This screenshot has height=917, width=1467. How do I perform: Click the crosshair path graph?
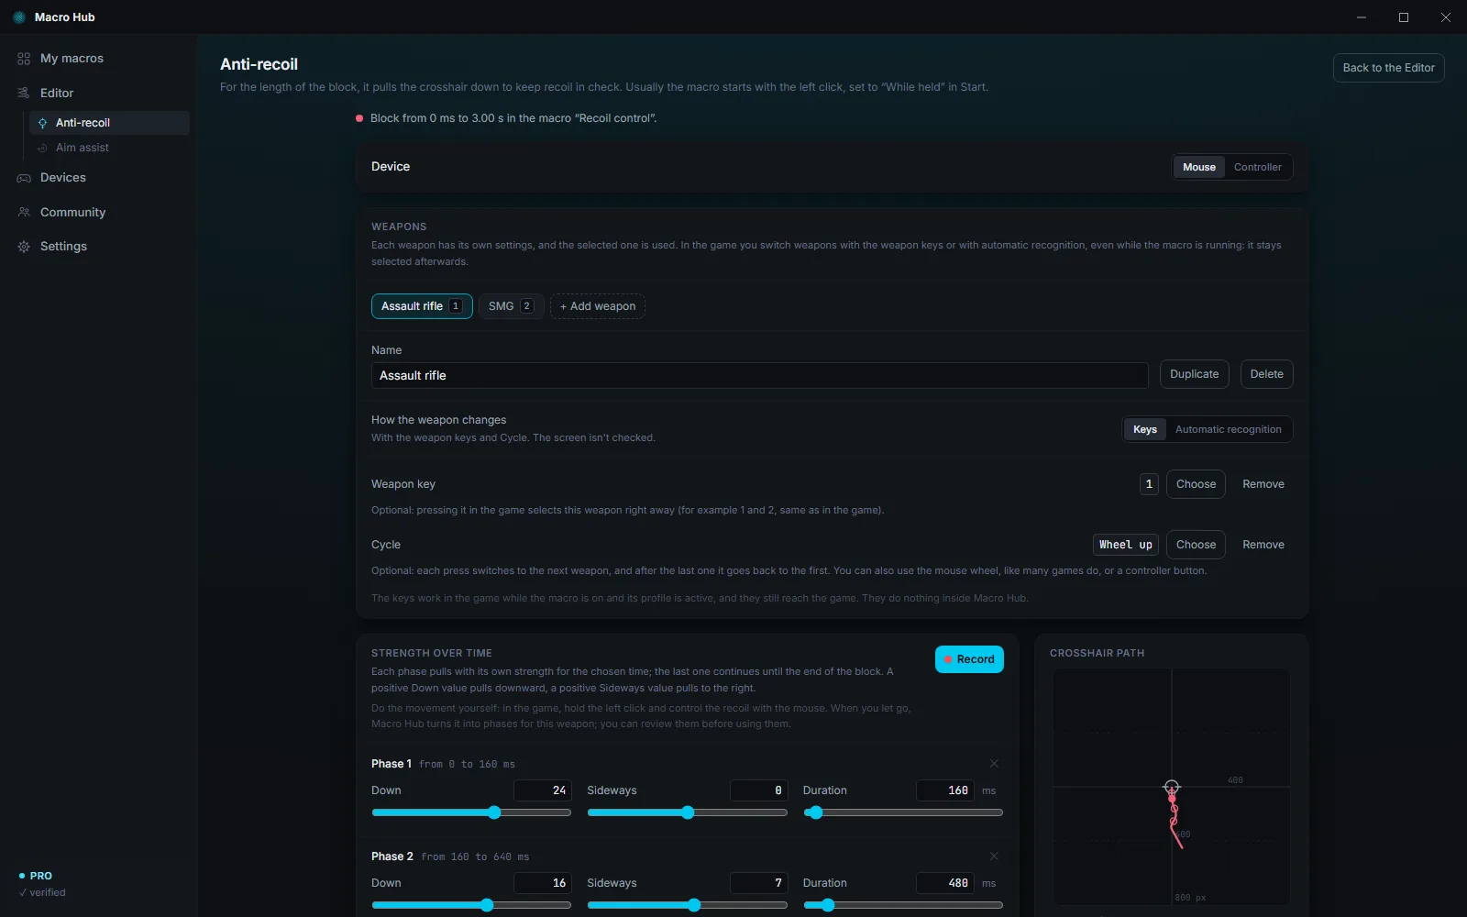[1171, 787]
